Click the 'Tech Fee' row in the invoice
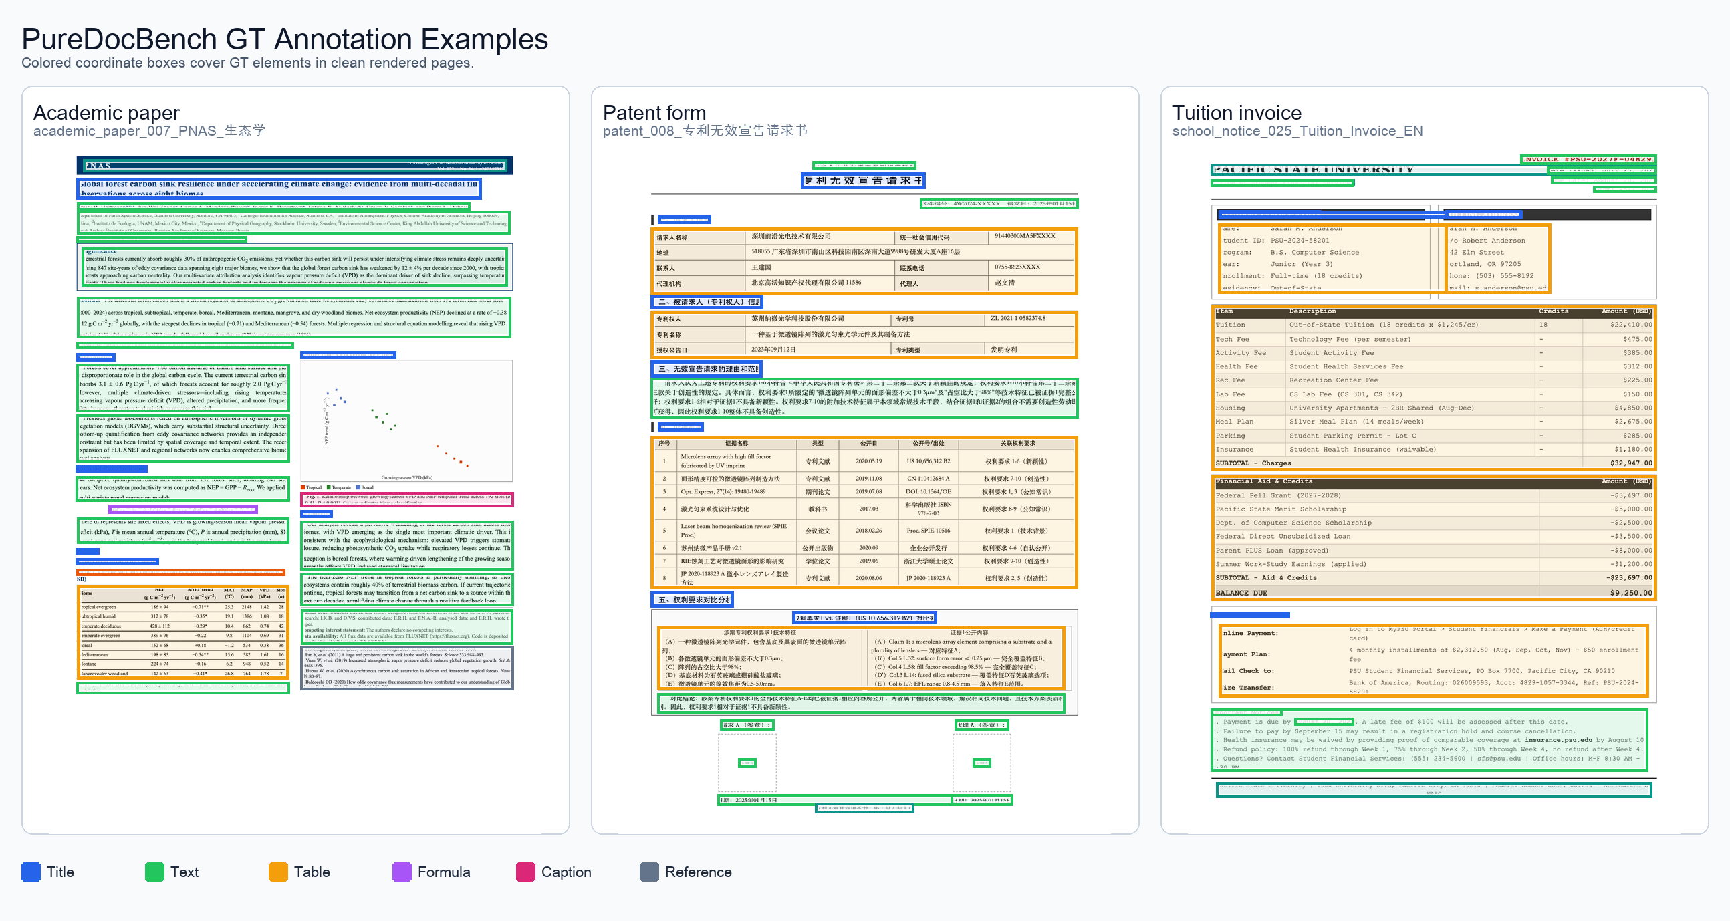This screenshot has width=1730, height=921. tap(1433, 339)
